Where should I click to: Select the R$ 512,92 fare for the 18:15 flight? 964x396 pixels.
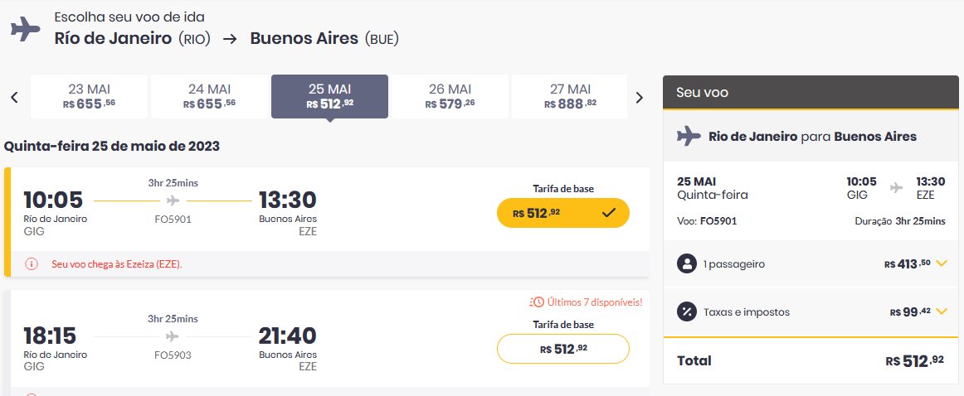tap(563, 349)
